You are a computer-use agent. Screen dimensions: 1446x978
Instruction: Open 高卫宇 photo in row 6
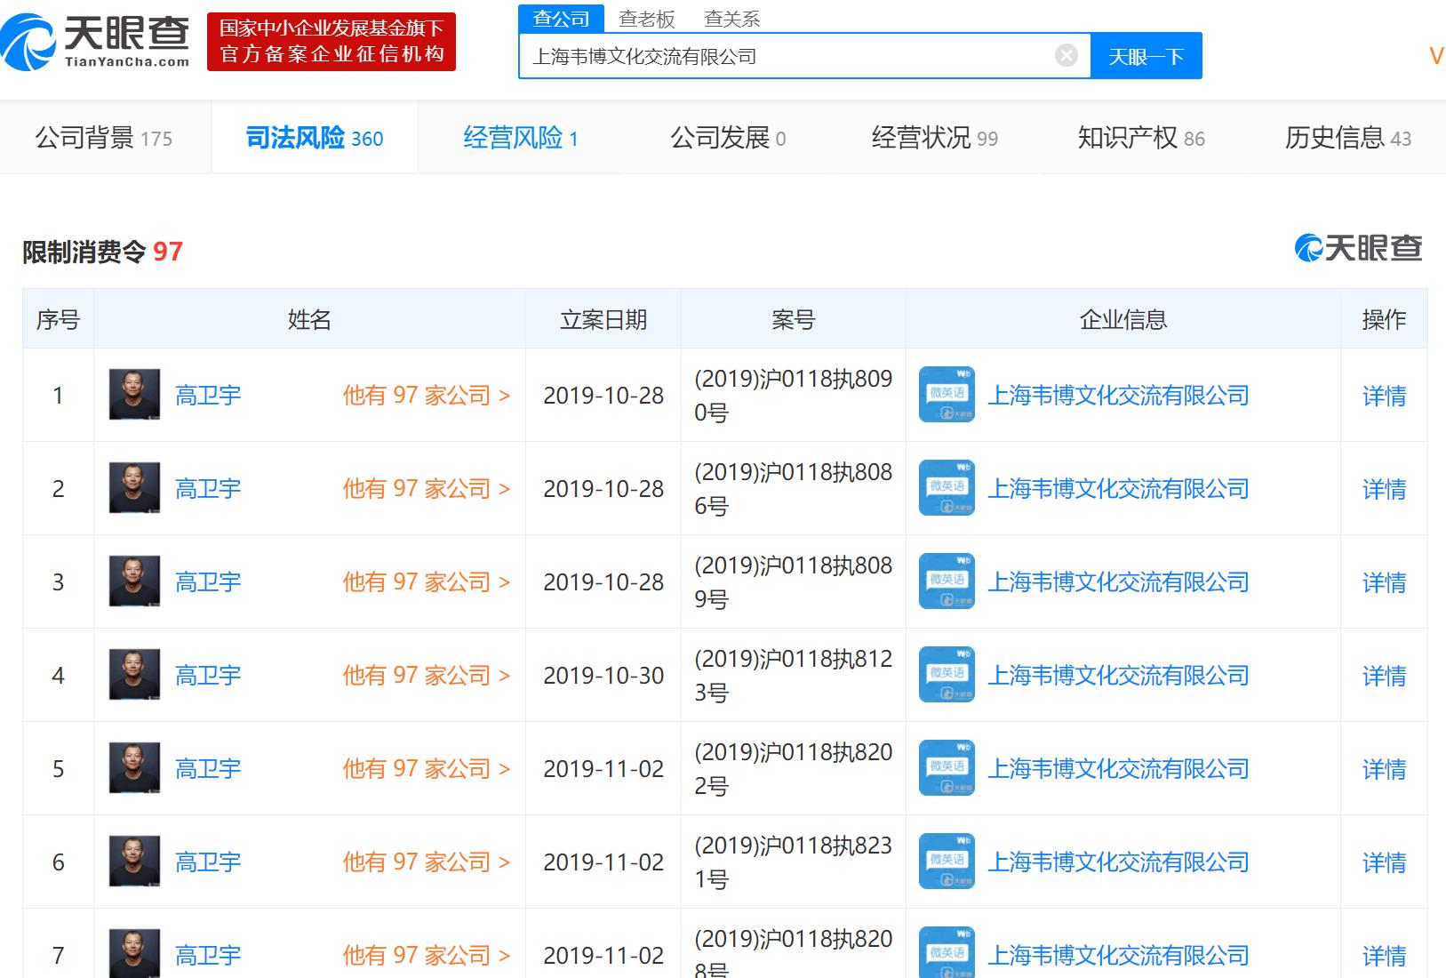point(134,862)
